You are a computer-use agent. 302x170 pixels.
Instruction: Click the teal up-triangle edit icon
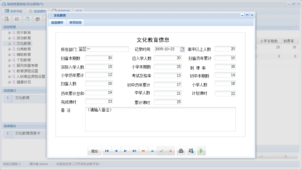pyautogui.click(x=152, y=151)
